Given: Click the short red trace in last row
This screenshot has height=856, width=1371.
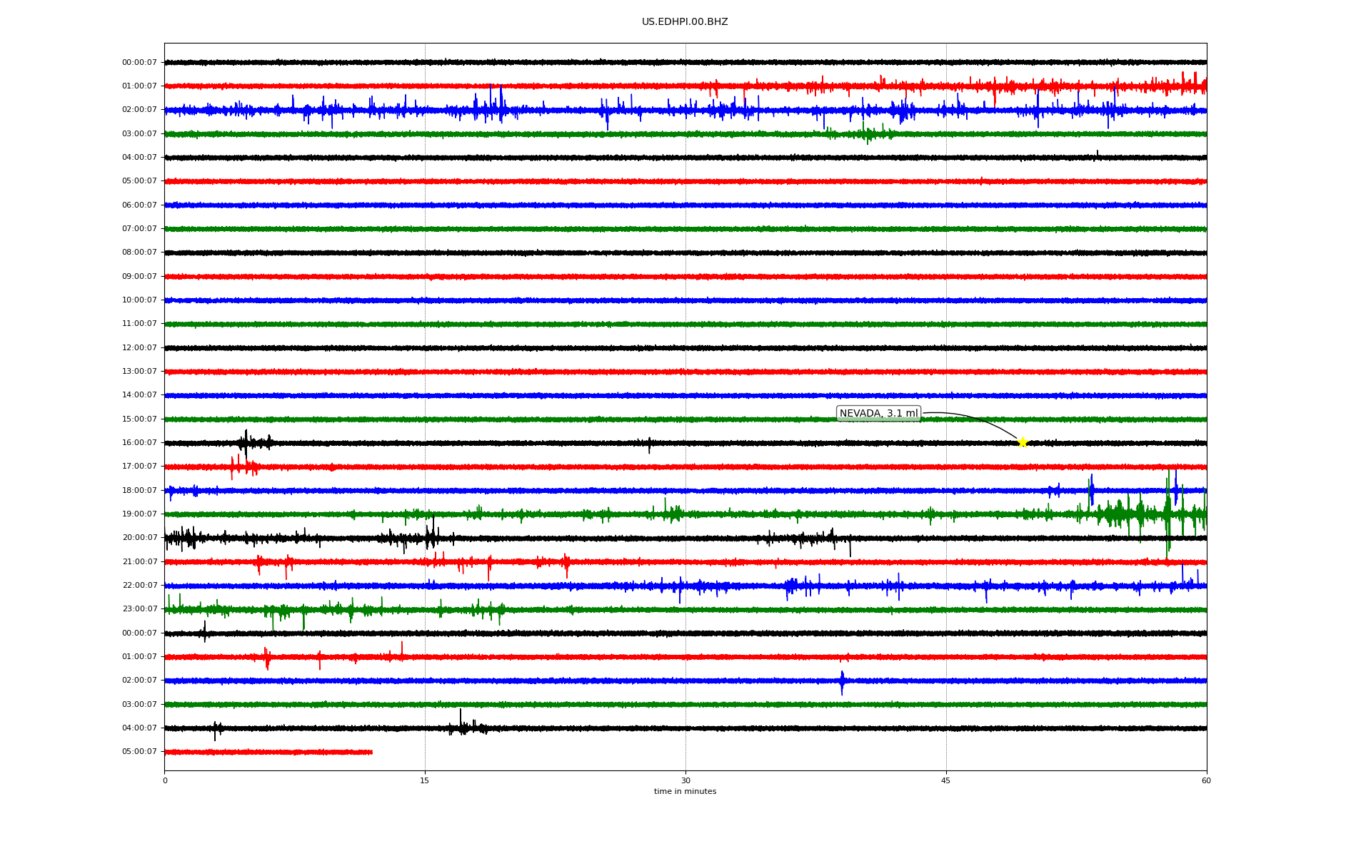Looking at the screenshot, I should point(268,752).
